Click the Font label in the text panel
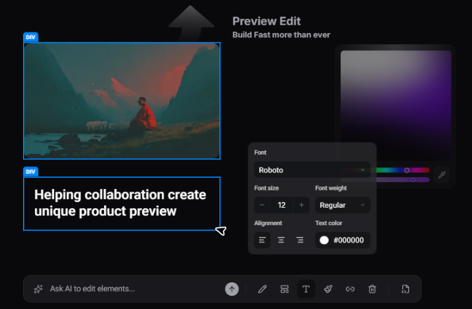472x309 pixels. click(x=260, y=152)
